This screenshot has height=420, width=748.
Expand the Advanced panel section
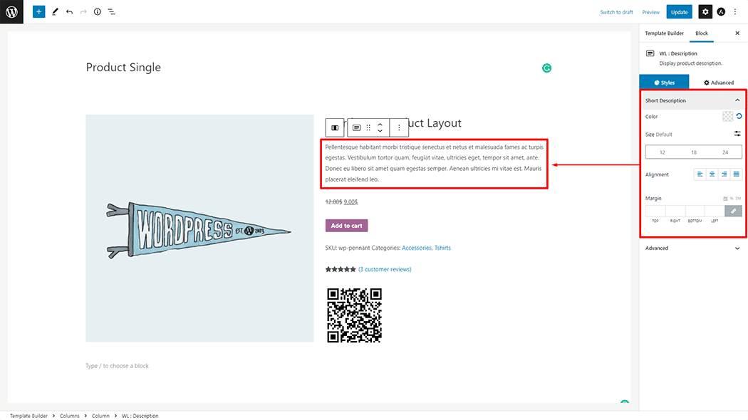tap(737, 248)
